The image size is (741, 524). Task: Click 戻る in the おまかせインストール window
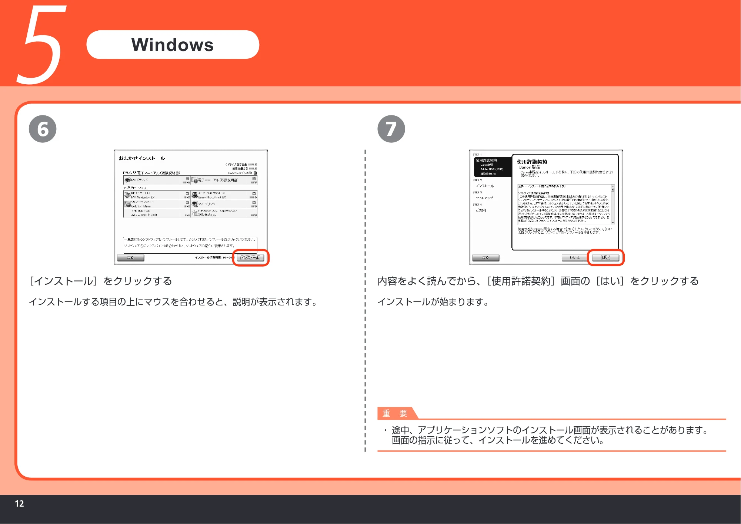click(x=130, y=258)
